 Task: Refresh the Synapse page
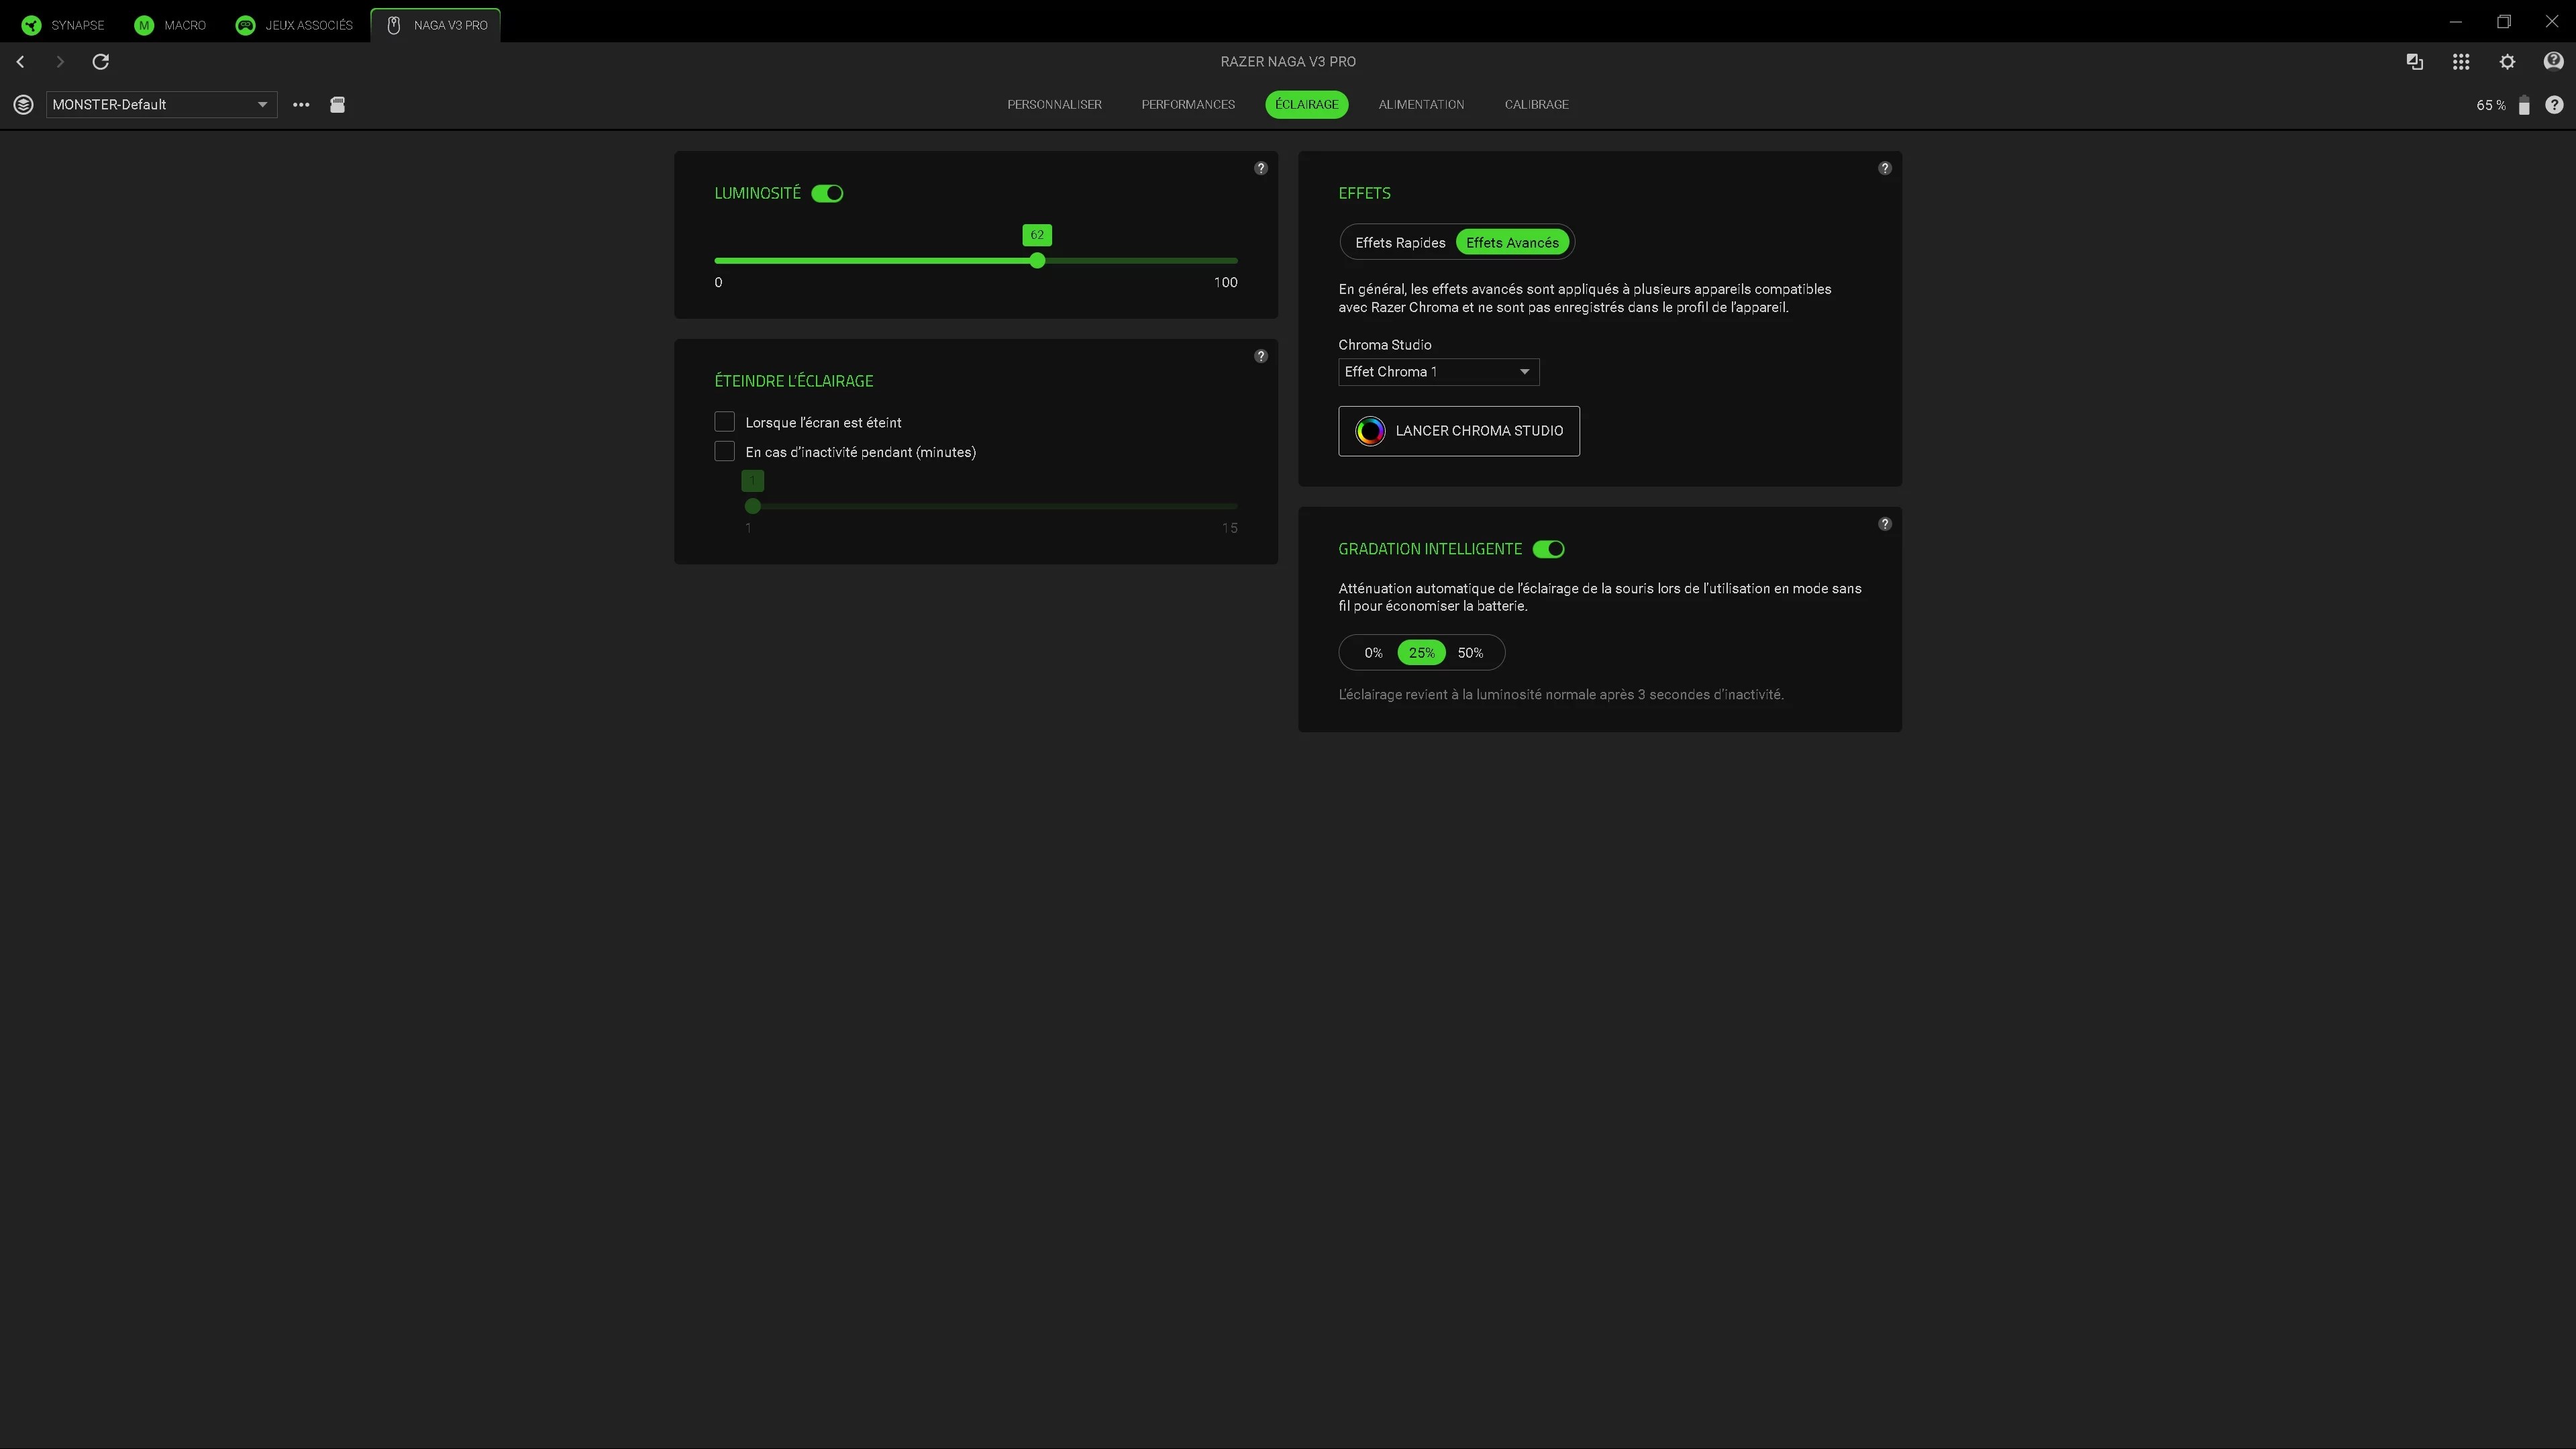tap(101, 62)
